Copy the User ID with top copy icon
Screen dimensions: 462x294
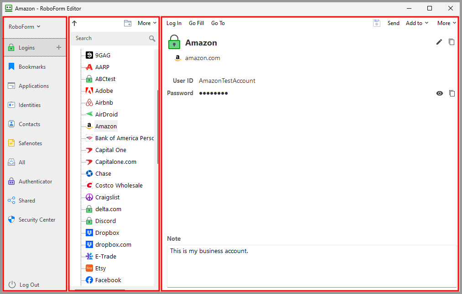pos(452,42)
